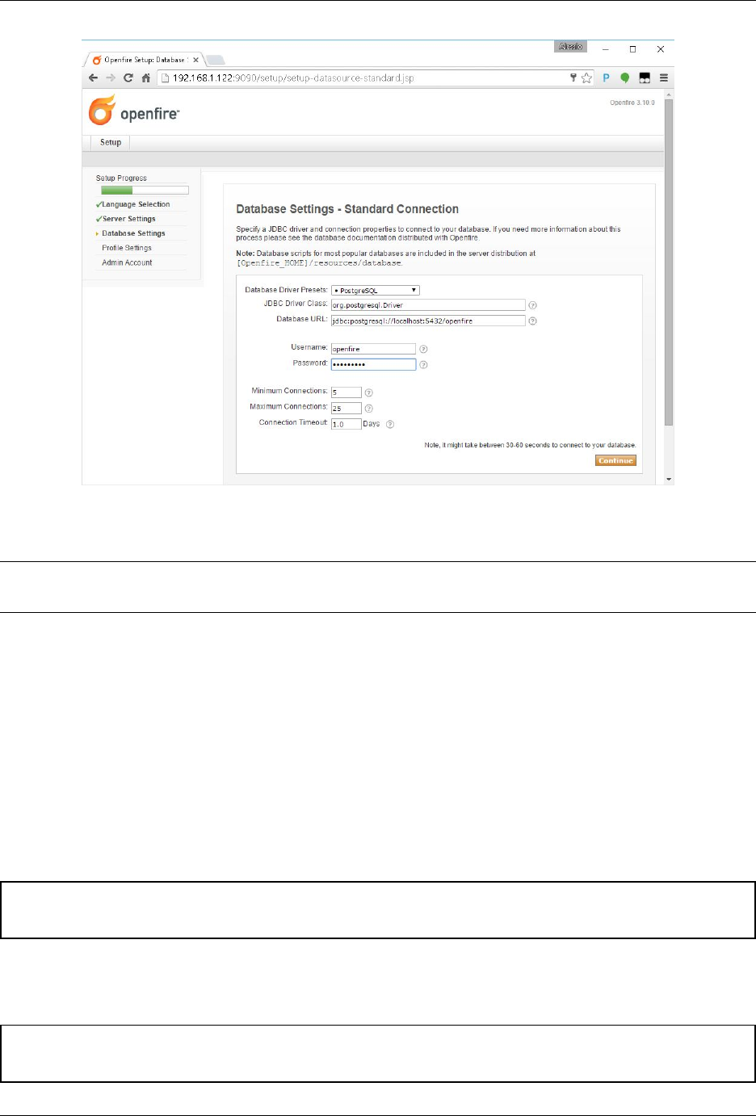Select the Setup tab
Screen dimensions: 756x1116
tap(111, 142)
